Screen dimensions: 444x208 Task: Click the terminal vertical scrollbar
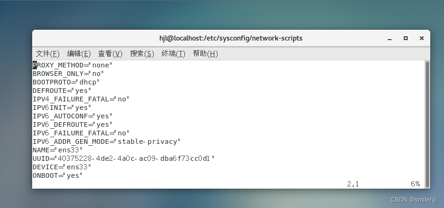pos(427,124)
